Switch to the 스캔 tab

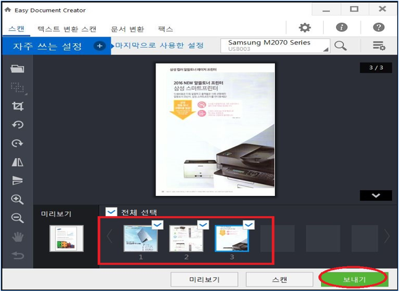[17, 28]
